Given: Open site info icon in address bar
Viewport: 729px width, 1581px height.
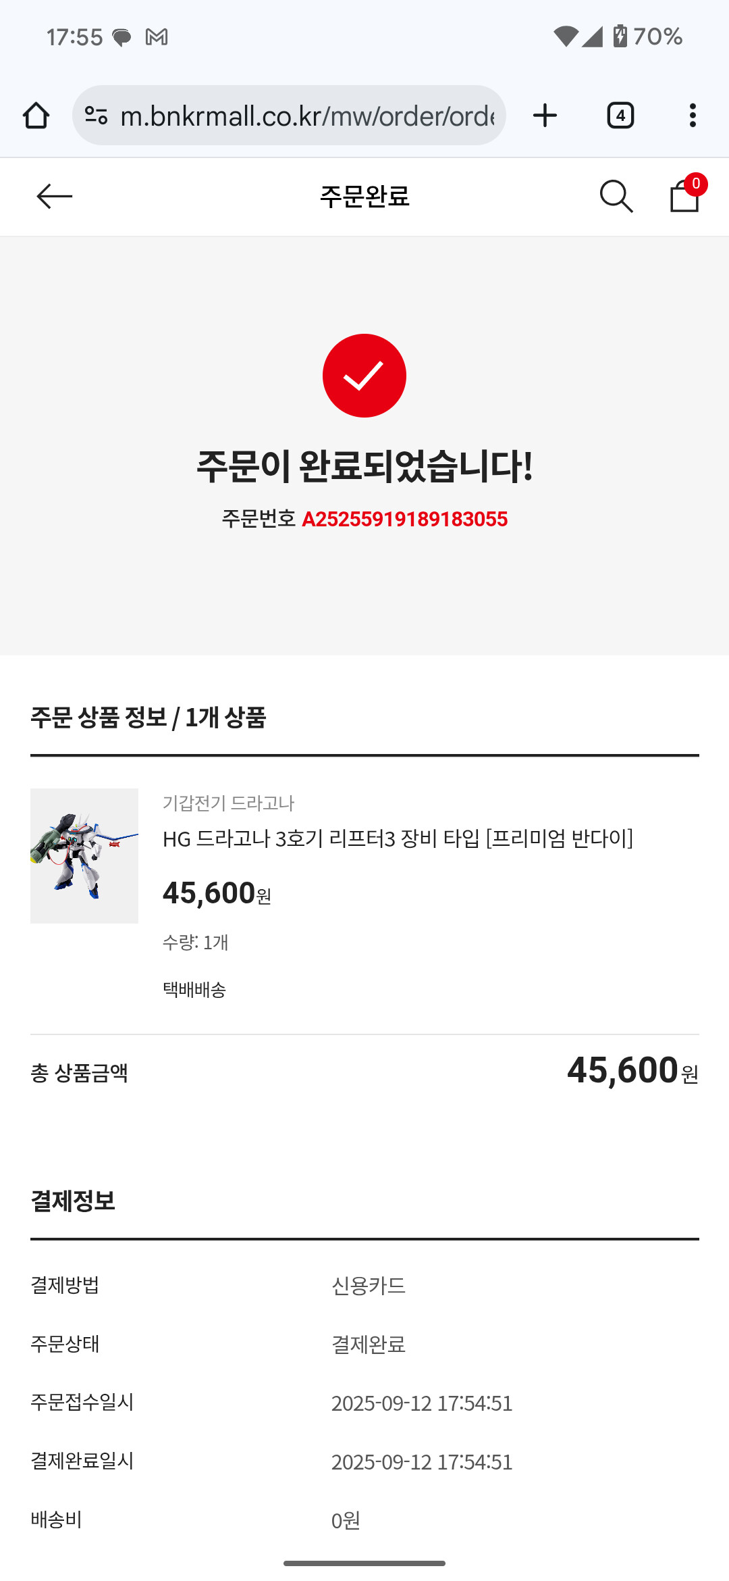Looking at the screenshot, I should click(x=97, y=116).
